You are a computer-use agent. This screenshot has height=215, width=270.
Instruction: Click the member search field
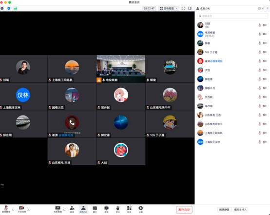pos(232,16)
